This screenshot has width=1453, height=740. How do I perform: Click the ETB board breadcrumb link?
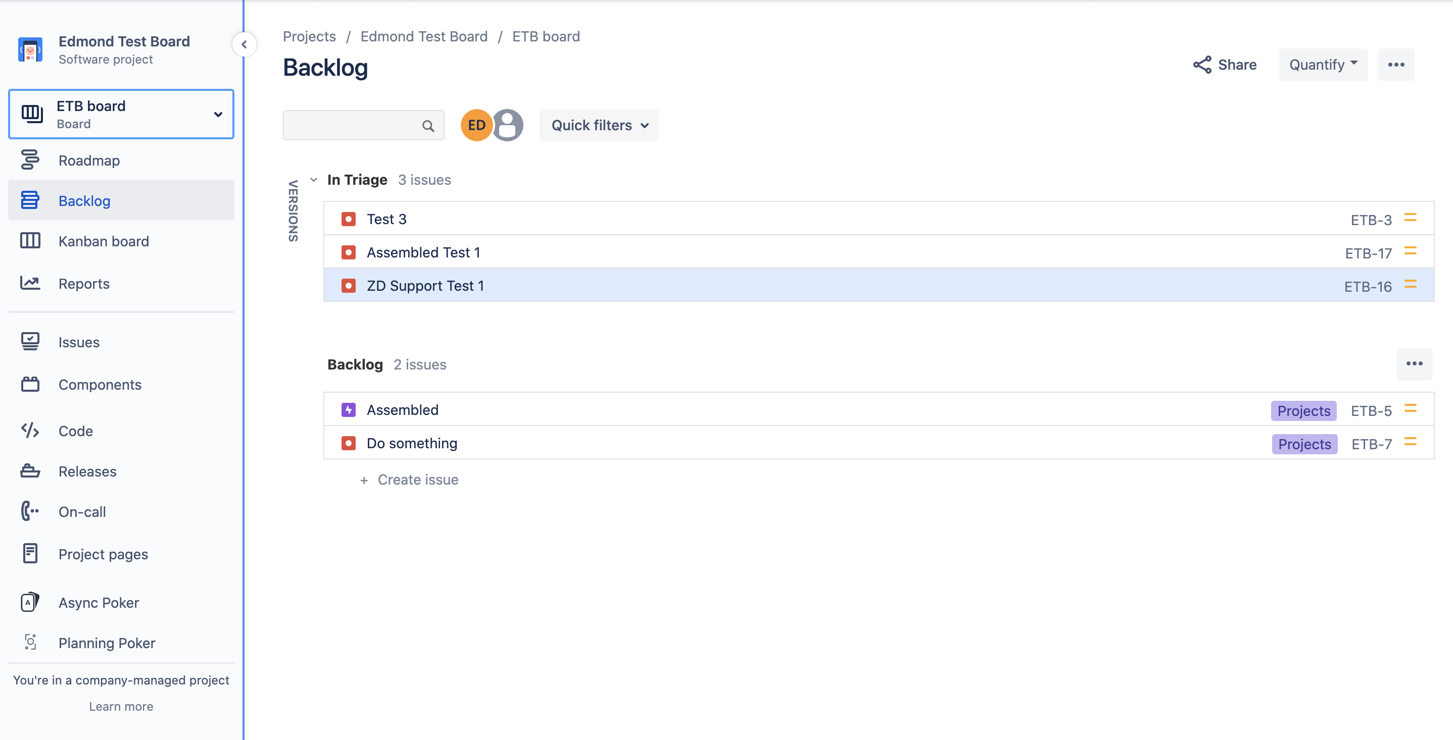point(546,37)
